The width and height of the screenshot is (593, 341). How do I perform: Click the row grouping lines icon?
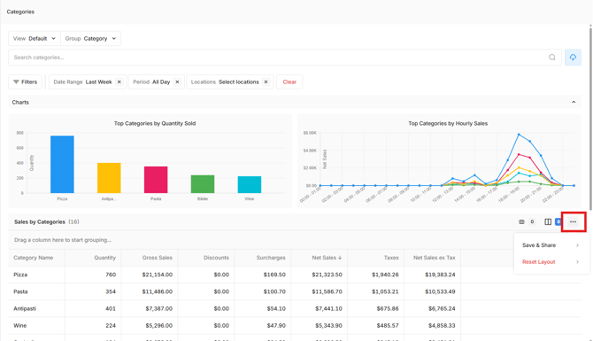pos(521,221)
